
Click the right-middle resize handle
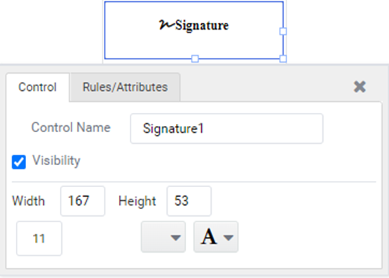coord(283,31)
